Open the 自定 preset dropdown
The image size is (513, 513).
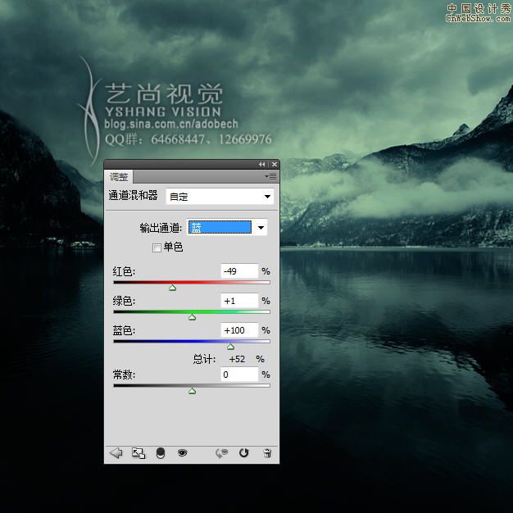(220, 197)
